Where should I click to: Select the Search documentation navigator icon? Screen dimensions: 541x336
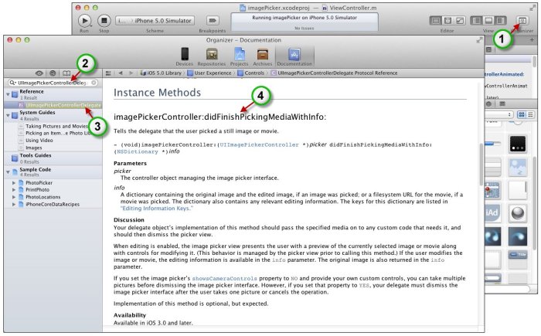(x=53, y=73)
